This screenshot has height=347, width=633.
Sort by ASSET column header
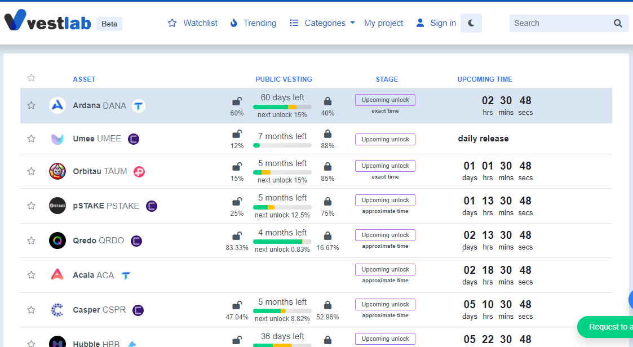point(84,79)
